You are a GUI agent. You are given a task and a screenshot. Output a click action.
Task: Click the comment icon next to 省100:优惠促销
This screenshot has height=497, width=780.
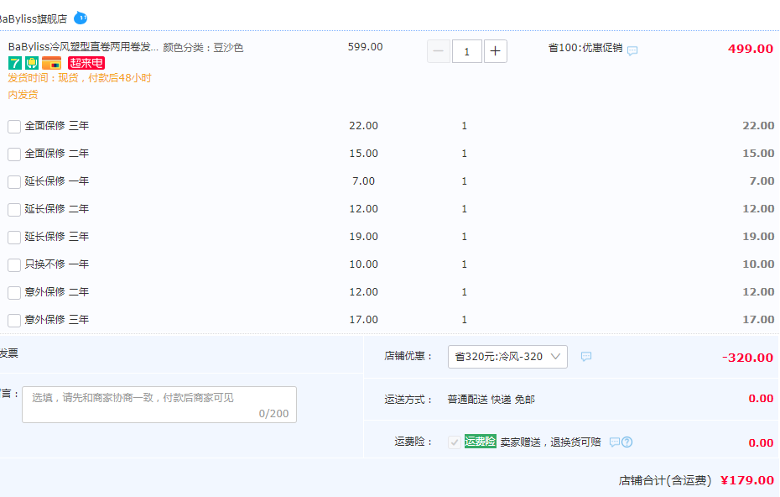click(632, 50)
